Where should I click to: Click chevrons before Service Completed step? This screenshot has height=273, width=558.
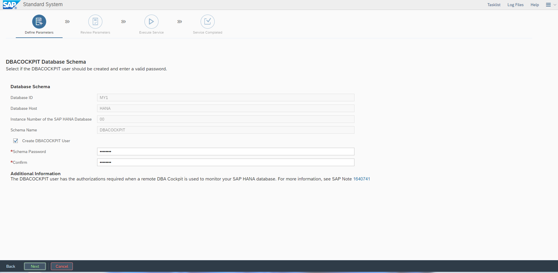180,22
